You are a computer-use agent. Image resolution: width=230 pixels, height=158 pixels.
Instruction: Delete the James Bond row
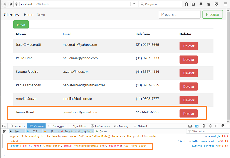(189, 113)
